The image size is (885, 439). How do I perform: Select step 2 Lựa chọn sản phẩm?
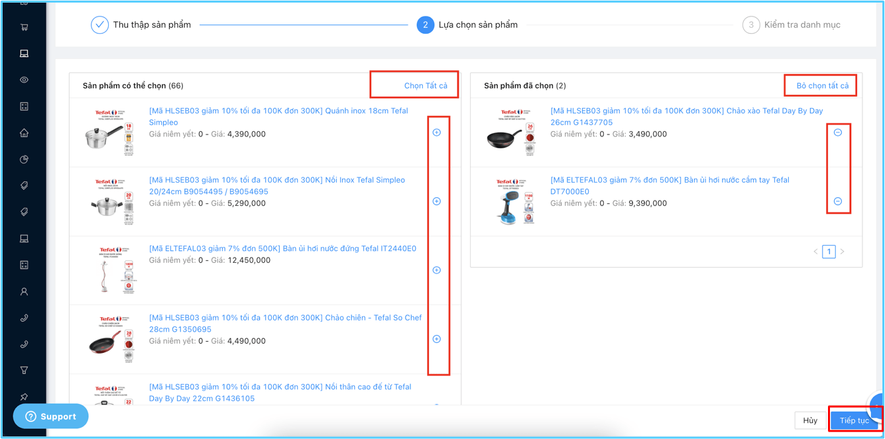(467, 25)
